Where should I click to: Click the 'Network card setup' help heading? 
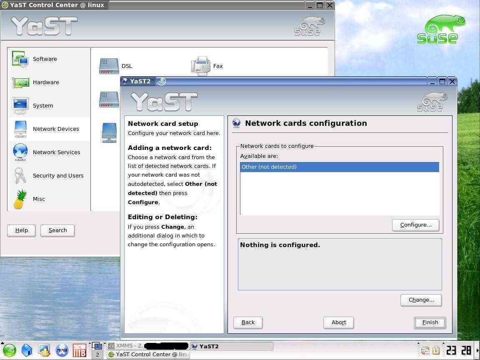163,124
